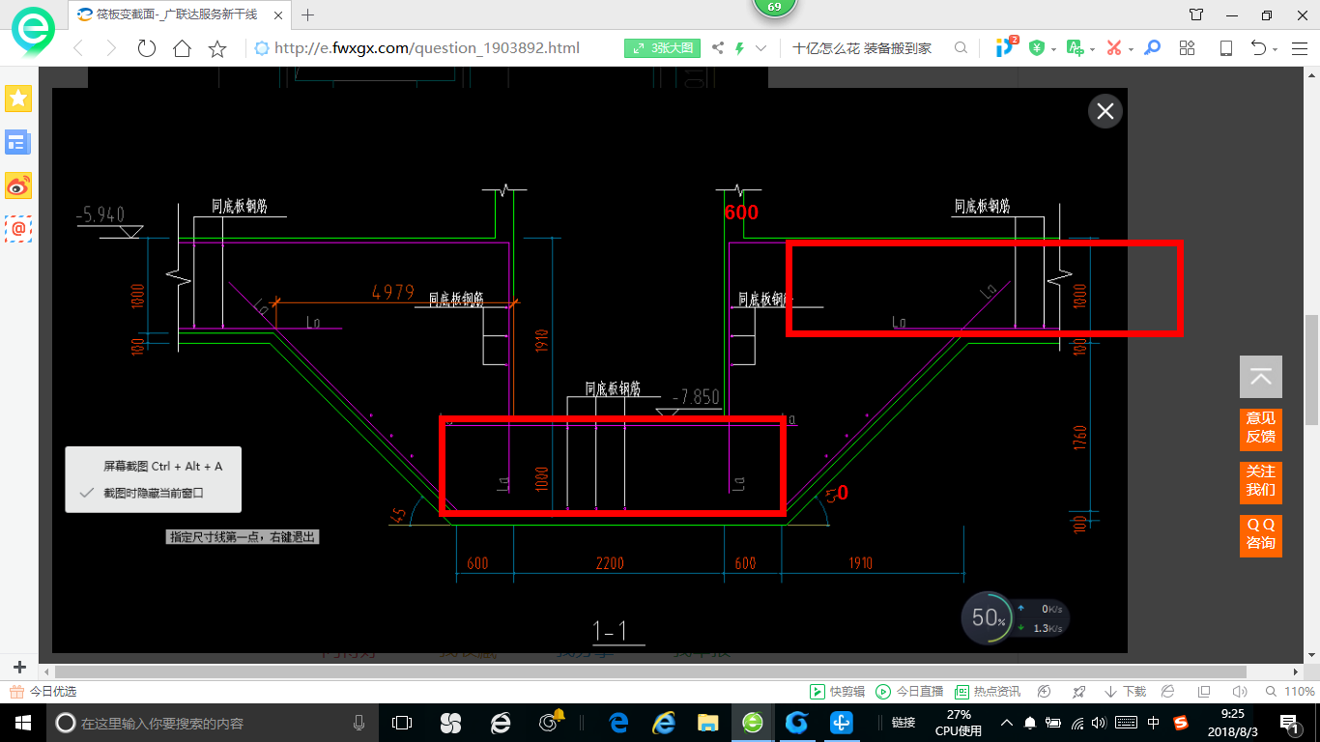
Task: Go back to previous page
Action: 78,47
